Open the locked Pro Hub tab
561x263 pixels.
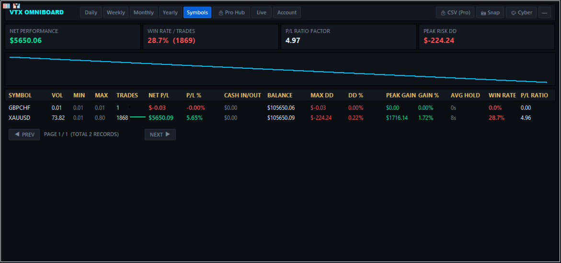click(x=231, y=12)
